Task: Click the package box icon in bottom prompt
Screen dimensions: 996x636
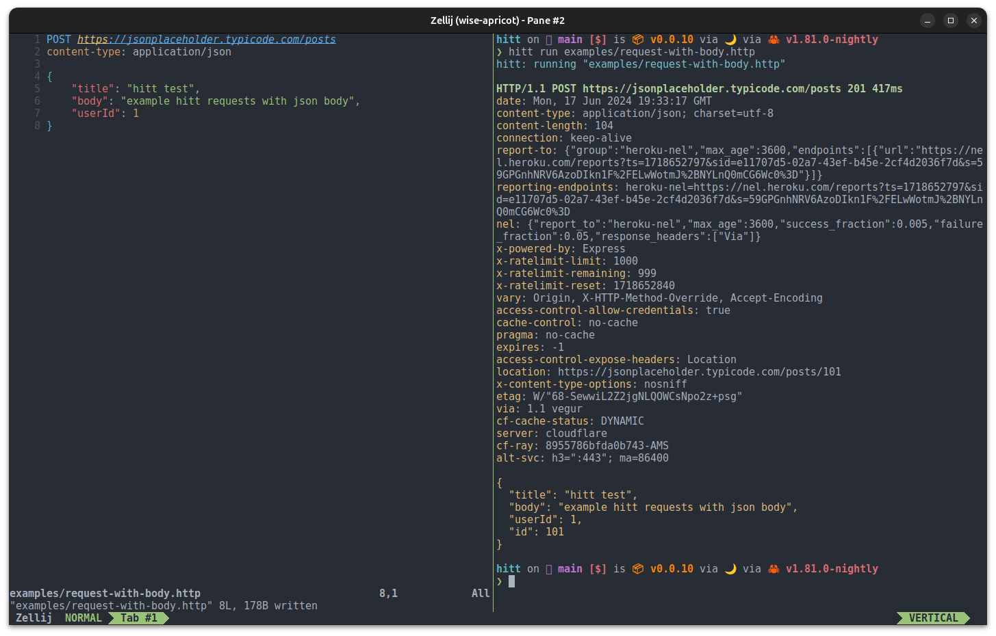Action: [x=638, y=569]
